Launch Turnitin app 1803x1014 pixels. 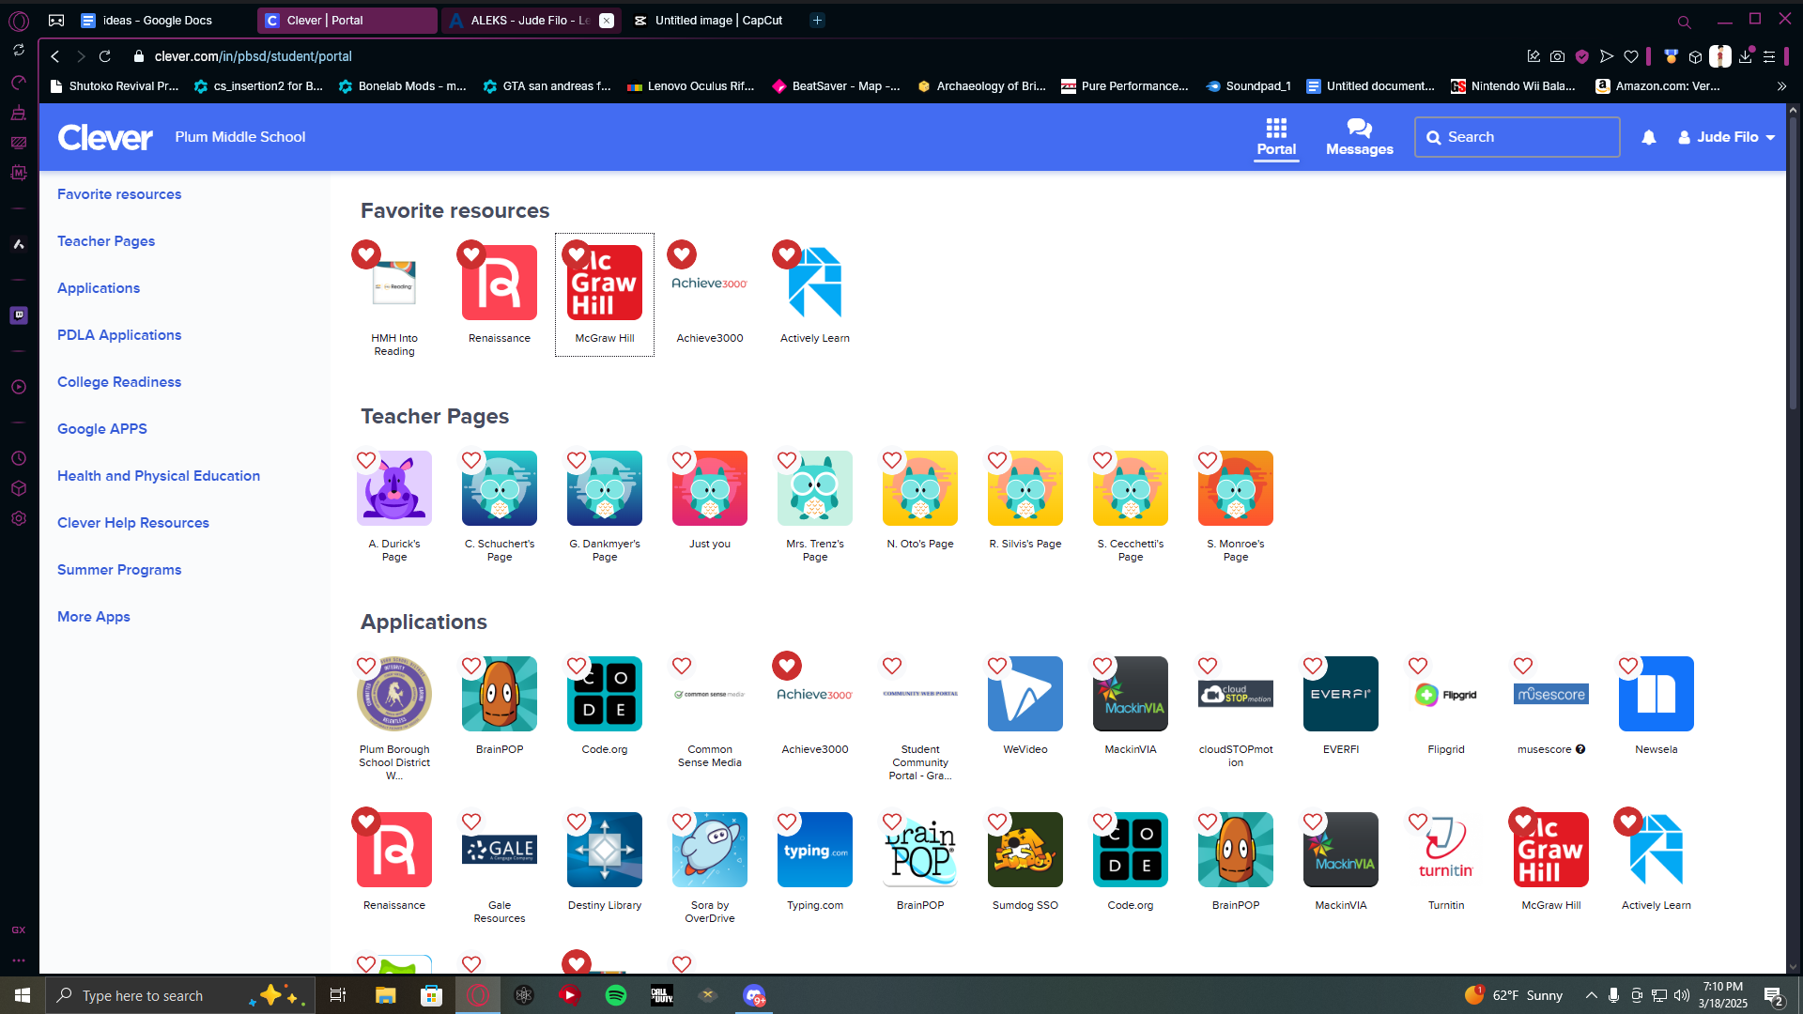click(1446, 850)
